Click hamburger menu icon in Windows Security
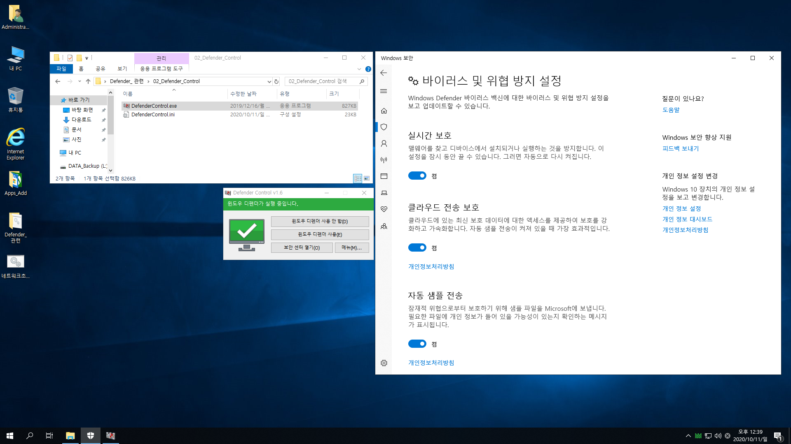 [x=384, y=91]
